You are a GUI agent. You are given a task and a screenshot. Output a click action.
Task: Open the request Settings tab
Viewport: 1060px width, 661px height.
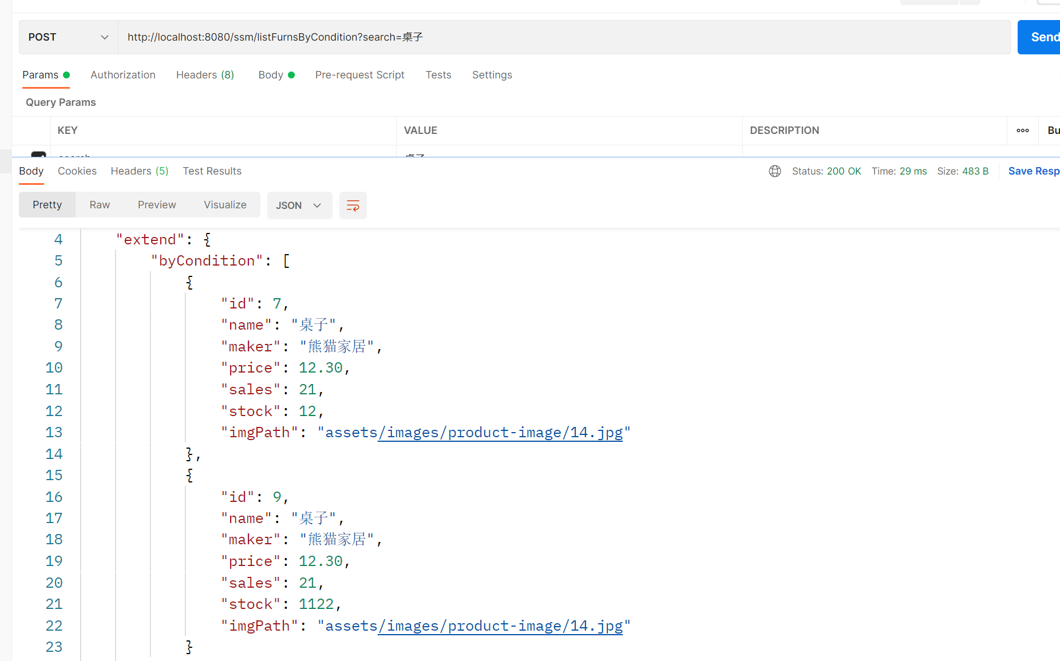click(492, 75)
